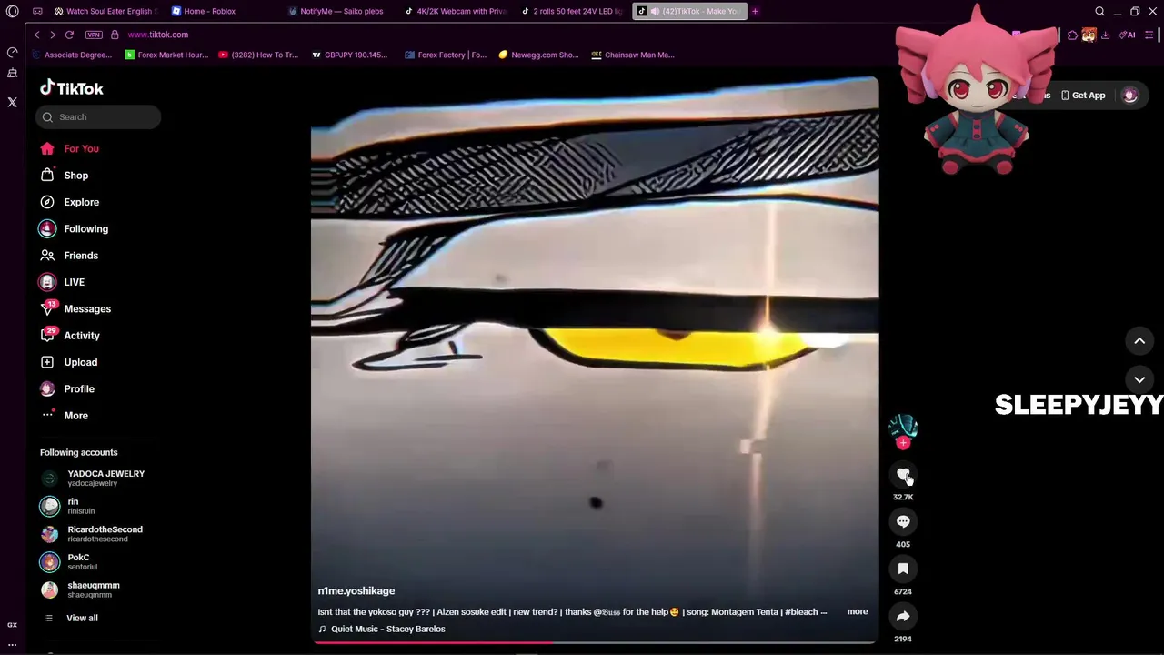Screen dimensions: 1164x655
Task: Switch to 4K/2K Webcam tab
Action: (x=457, y=11)
